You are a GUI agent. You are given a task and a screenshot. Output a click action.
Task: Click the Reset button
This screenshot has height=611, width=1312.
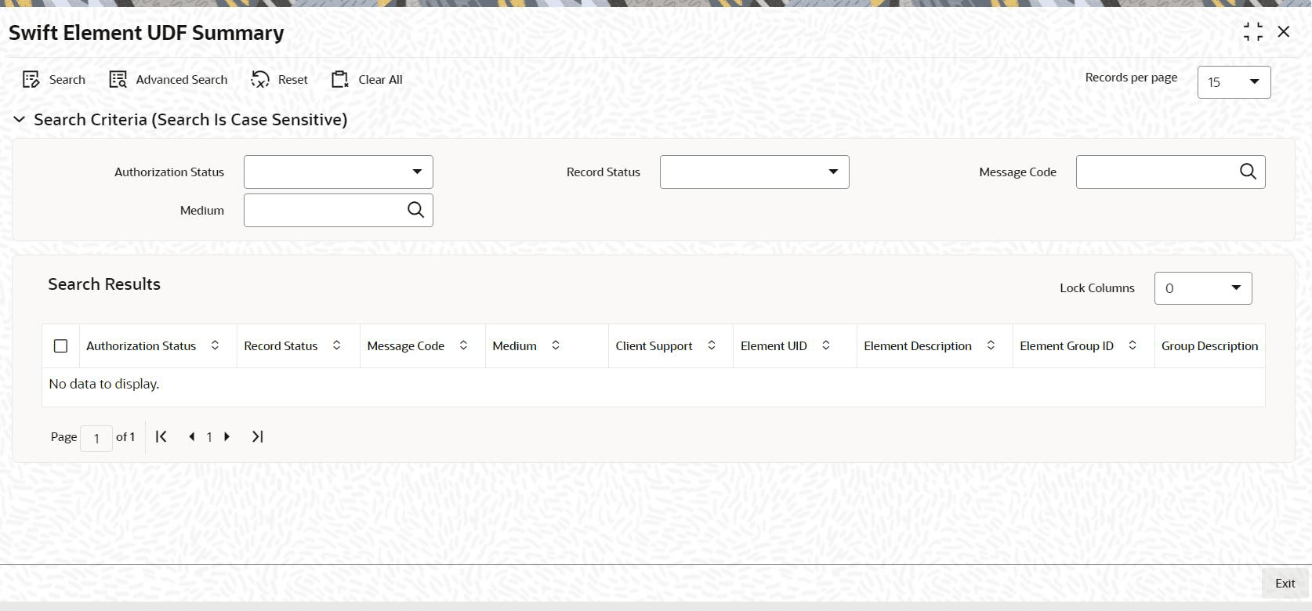(280, 80)
